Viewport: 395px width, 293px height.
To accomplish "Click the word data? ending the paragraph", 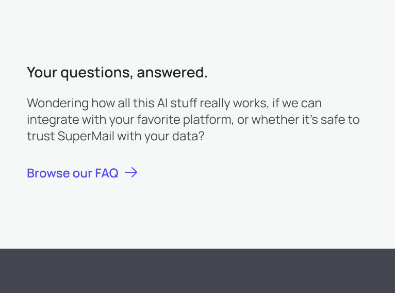I will click(x=188, y=136).
